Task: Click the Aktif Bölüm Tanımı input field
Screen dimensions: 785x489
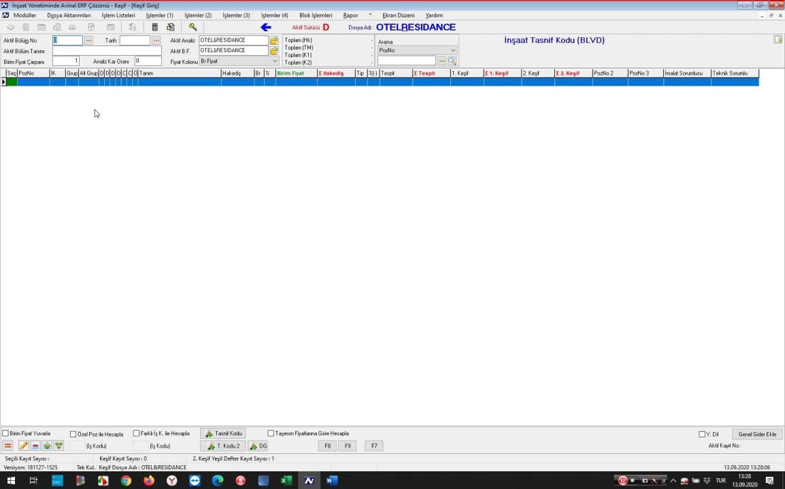Action: point(107,51)
